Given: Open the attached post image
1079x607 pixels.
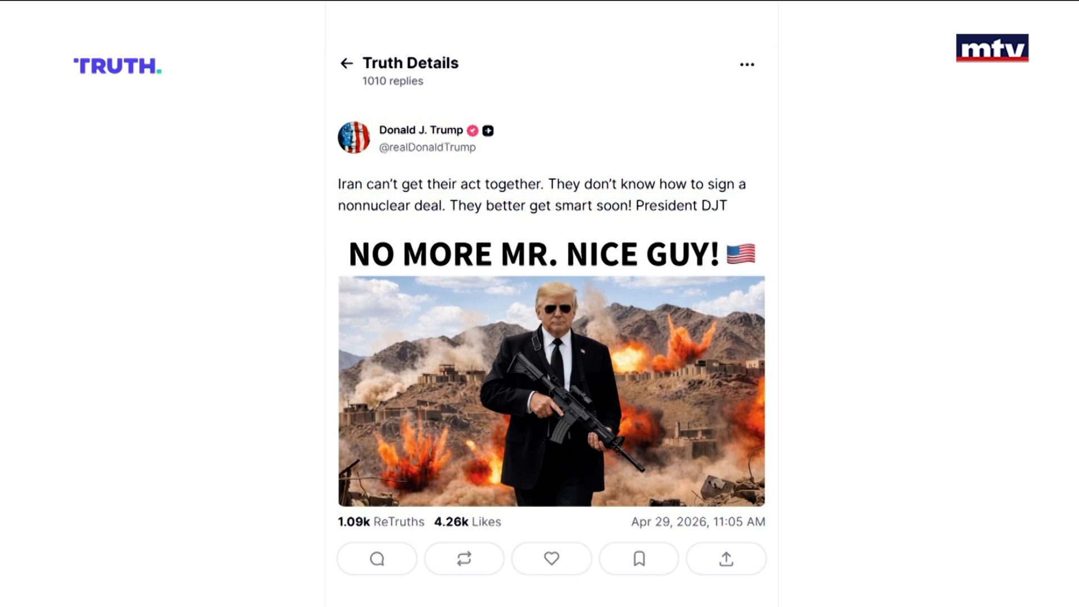Looking at the screenshot, I should pyautogui.click(x=551, y=391).
